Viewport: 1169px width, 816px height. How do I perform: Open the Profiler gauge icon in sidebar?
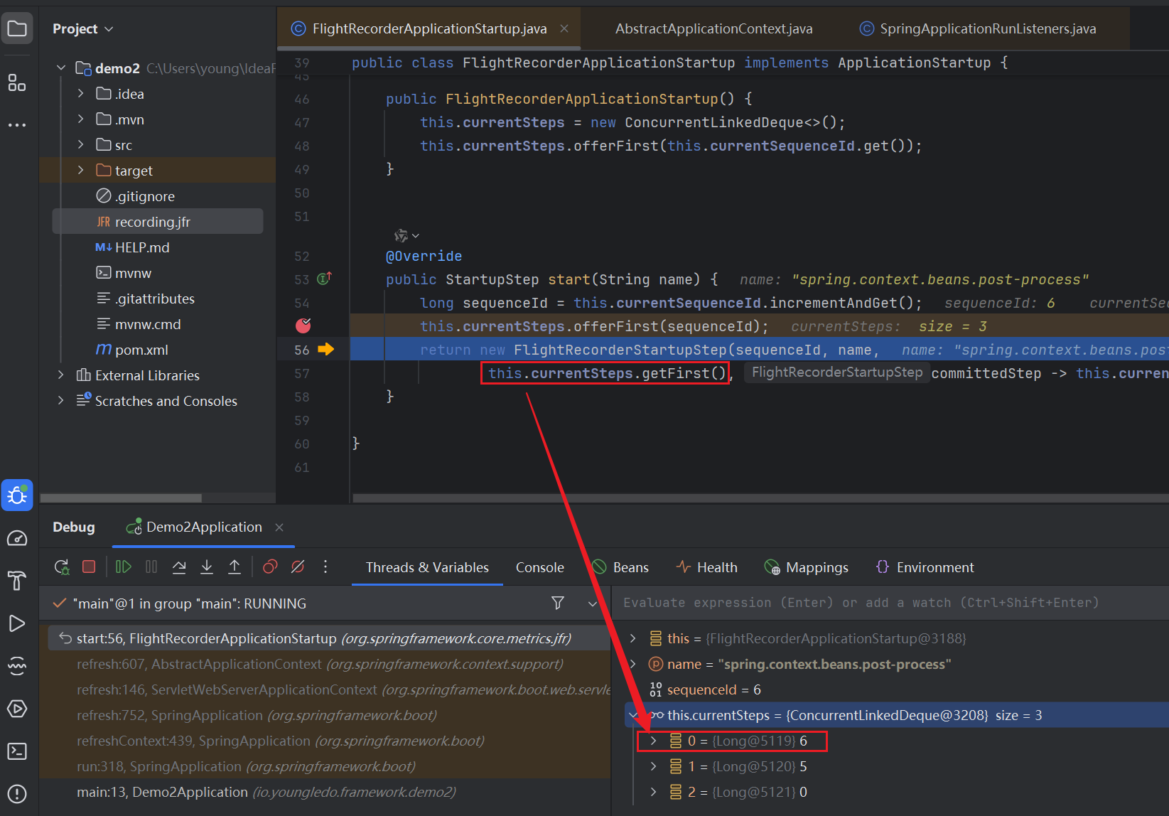click(x=17, y=538)
